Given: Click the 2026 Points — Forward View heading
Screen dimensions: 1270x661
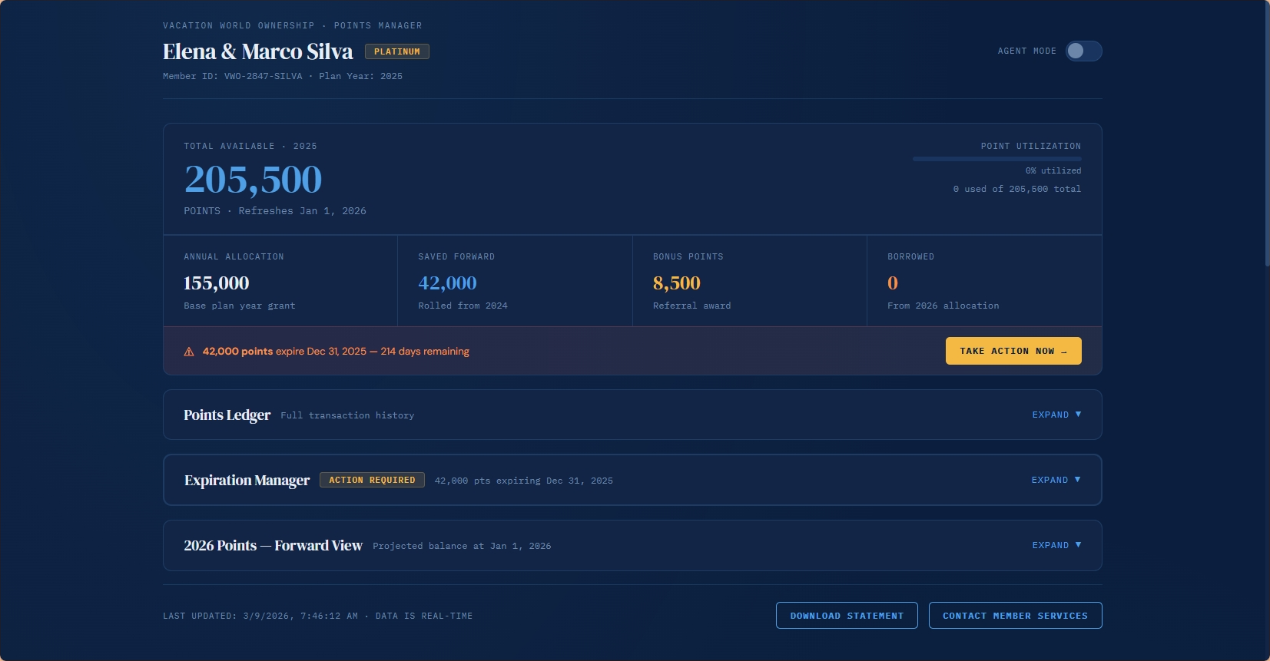Looking at the screenshot, I should click(273, 545).
